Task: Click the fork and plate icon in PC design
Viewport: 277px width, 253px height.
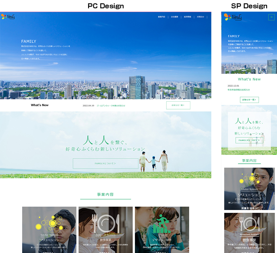Action: click(x=106, y=223)
